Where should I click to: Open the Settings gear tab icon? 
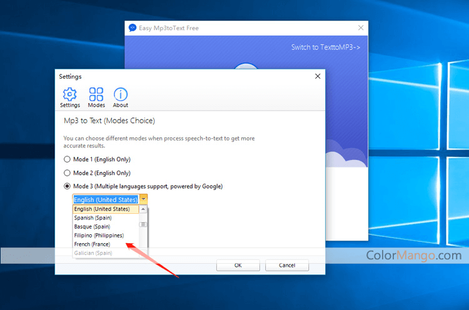click(x=69, y=94)
